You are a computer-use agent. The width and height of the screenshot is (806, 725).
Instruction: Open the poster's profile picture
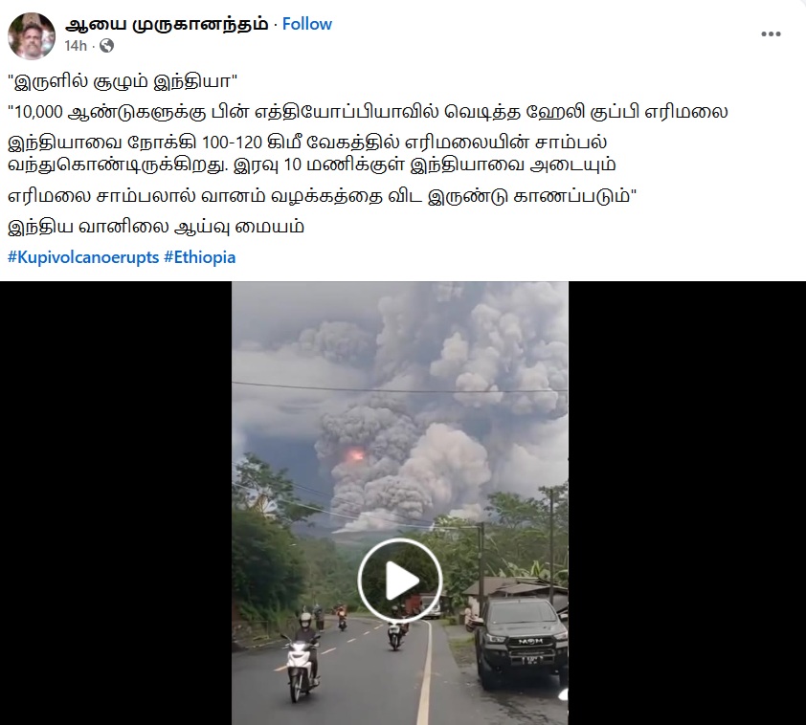point(32,35)
